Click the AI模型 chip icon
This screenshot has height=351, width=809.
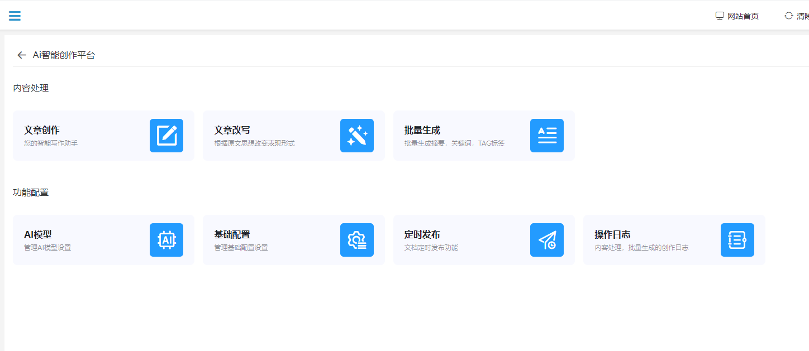point(166,240)
